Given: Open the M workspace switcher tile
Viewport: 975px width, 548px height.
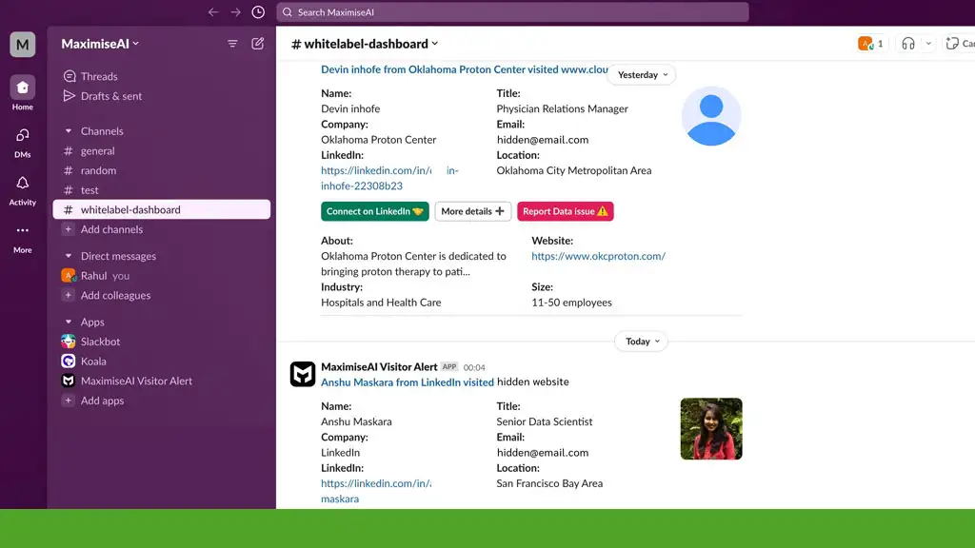Looking at the screenshot, I should pos(23,44).
